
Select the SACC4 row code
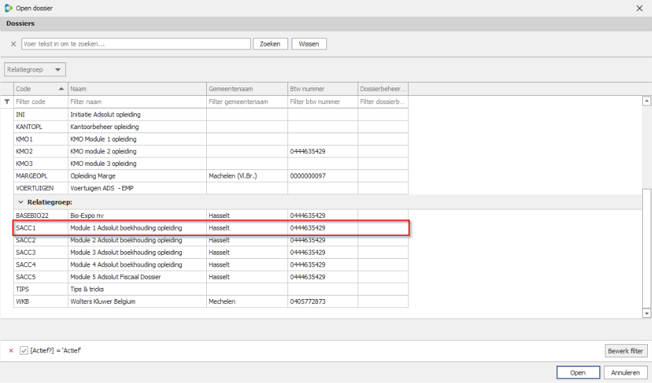click(x=26, y=264)
